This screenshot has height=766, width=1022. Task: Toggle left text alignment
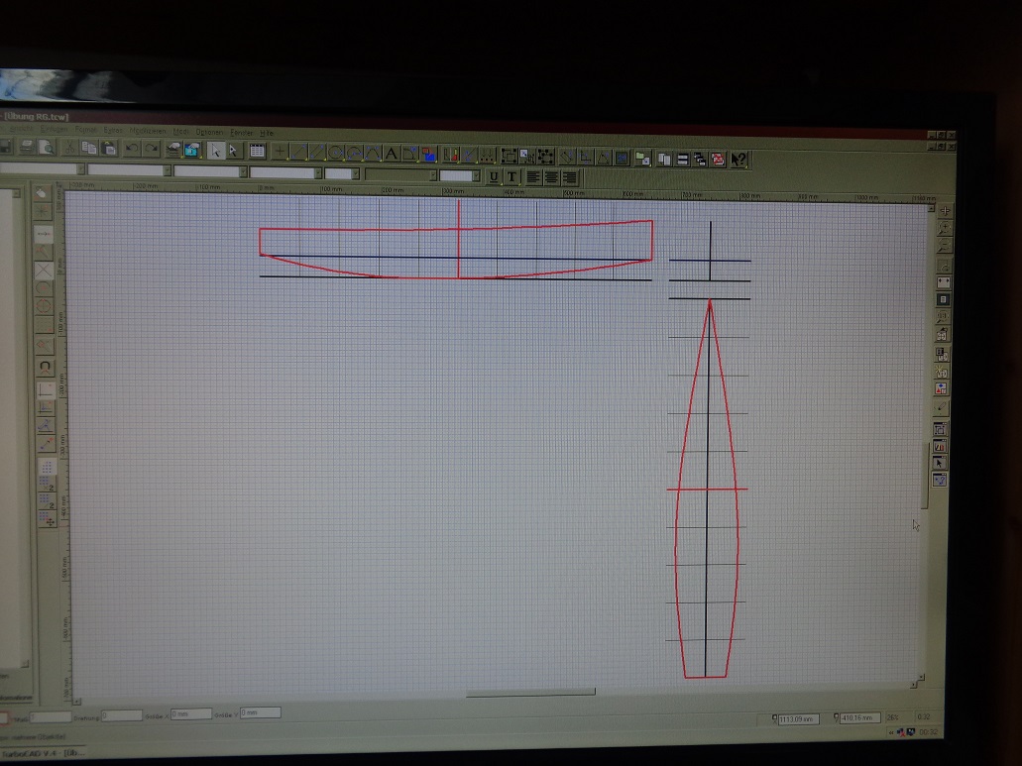click(533, 177)
